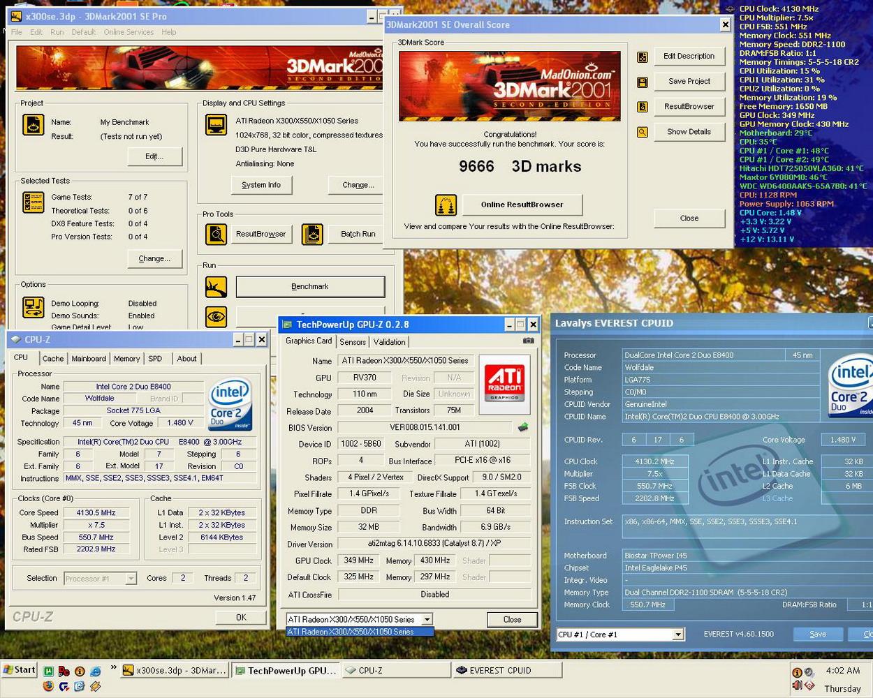Switch to CPU-Z taskbar button
This screenshot has width=873, height=698.
[x=396, y=671]
